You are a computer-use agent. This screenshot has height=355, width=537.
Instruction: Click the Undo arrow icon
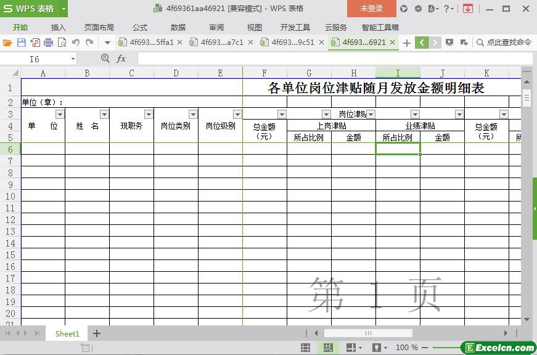[x=76, y=43]
